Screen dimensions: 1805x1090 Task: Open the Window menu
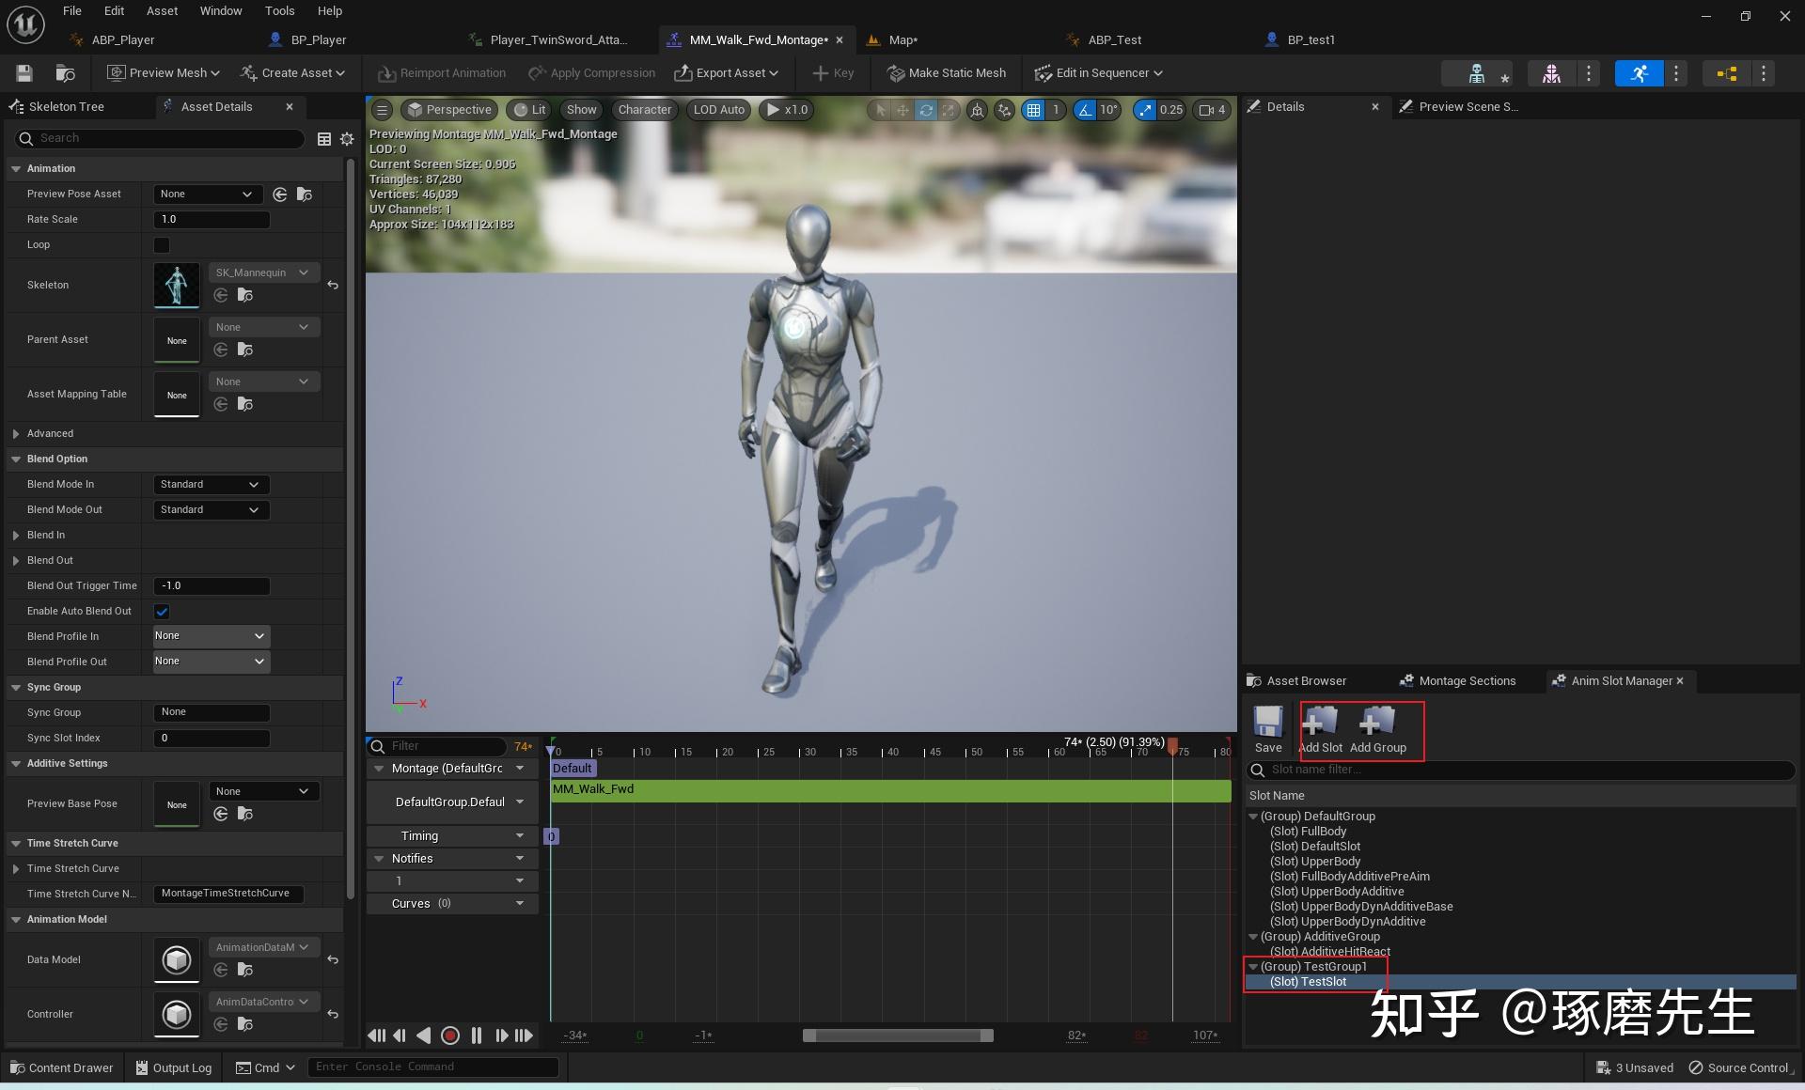[221, 11]
